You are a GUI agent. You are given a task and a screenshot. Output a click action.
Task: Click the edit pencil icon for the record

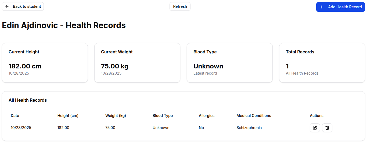point(315,128)
